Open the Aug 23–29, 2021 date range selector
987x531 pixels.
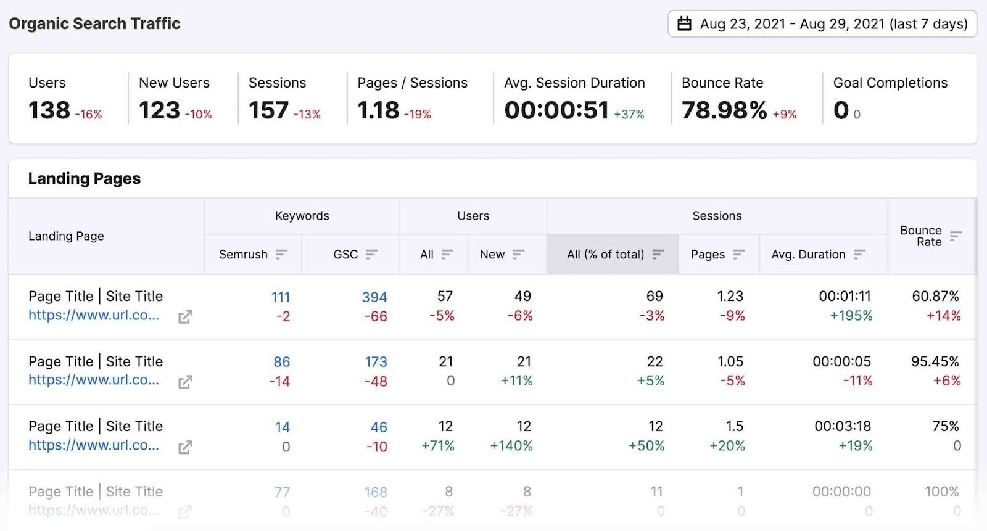pos(833,24)
